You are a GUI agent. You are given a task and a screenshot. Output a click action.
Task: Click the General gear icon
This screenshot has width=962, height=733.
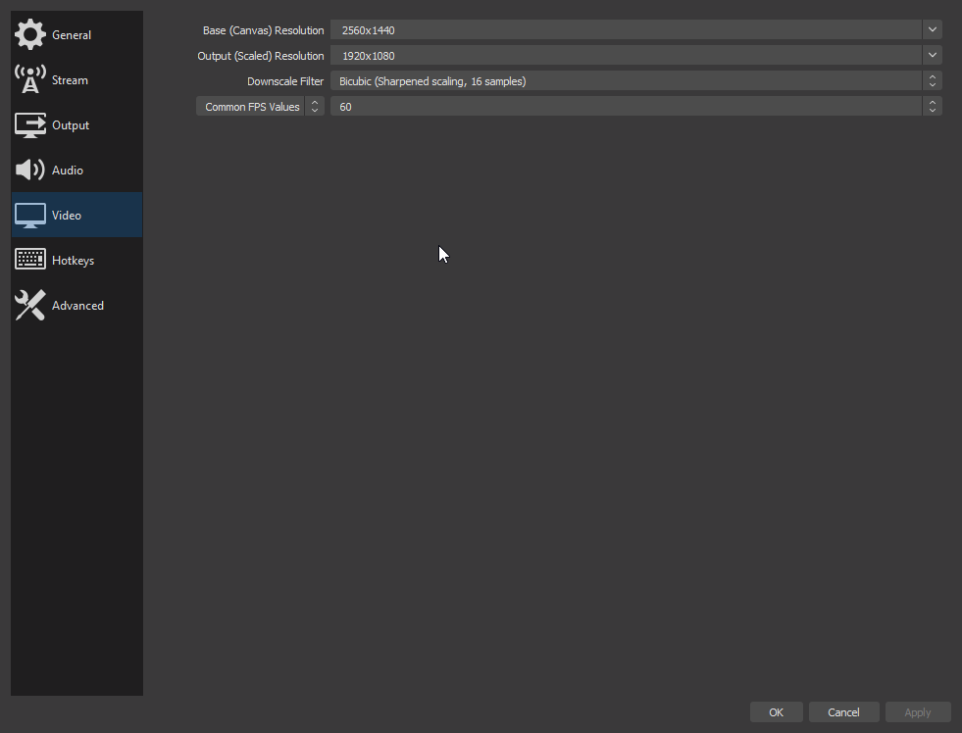click(x=30, y=34)
